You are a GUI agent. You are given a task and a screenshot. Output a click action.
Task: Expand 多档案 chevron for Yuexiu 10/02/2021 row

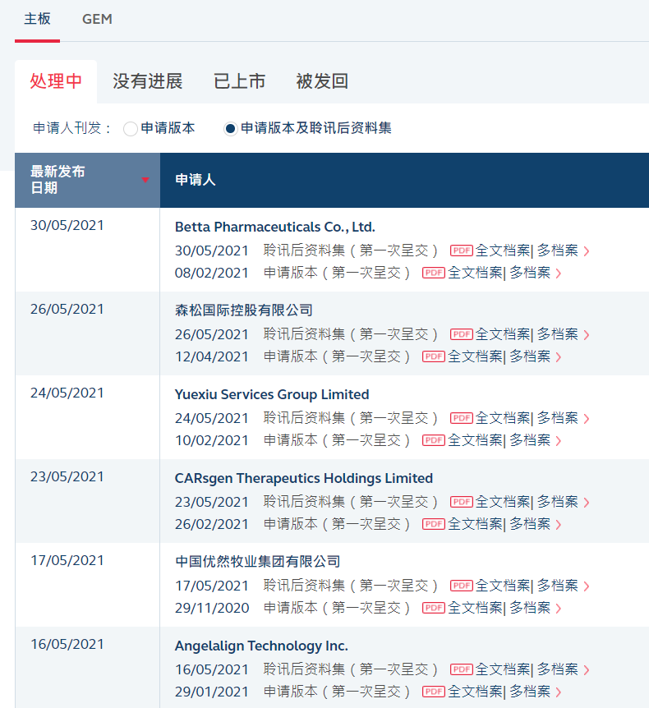(x=559, y=441)
